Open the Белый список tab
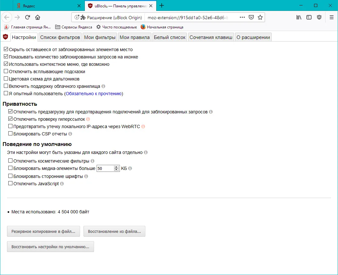 [169, 37]
